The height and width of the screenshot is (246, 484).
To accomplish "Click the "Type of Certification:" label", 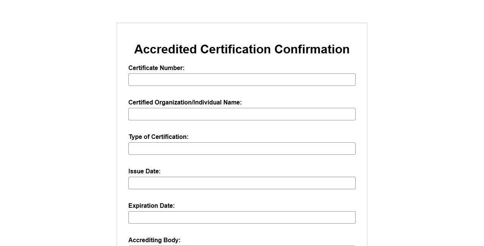I will [158, 137].
